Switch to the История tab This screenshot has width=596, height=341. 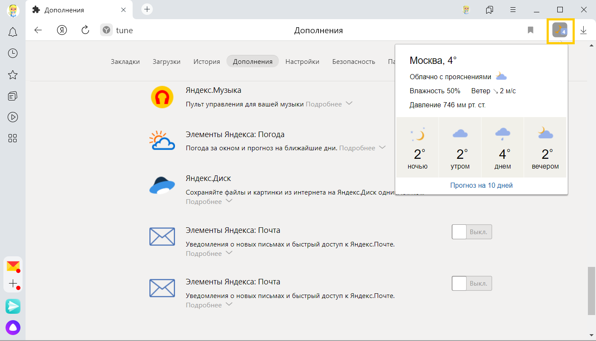[x=206, y=61]
